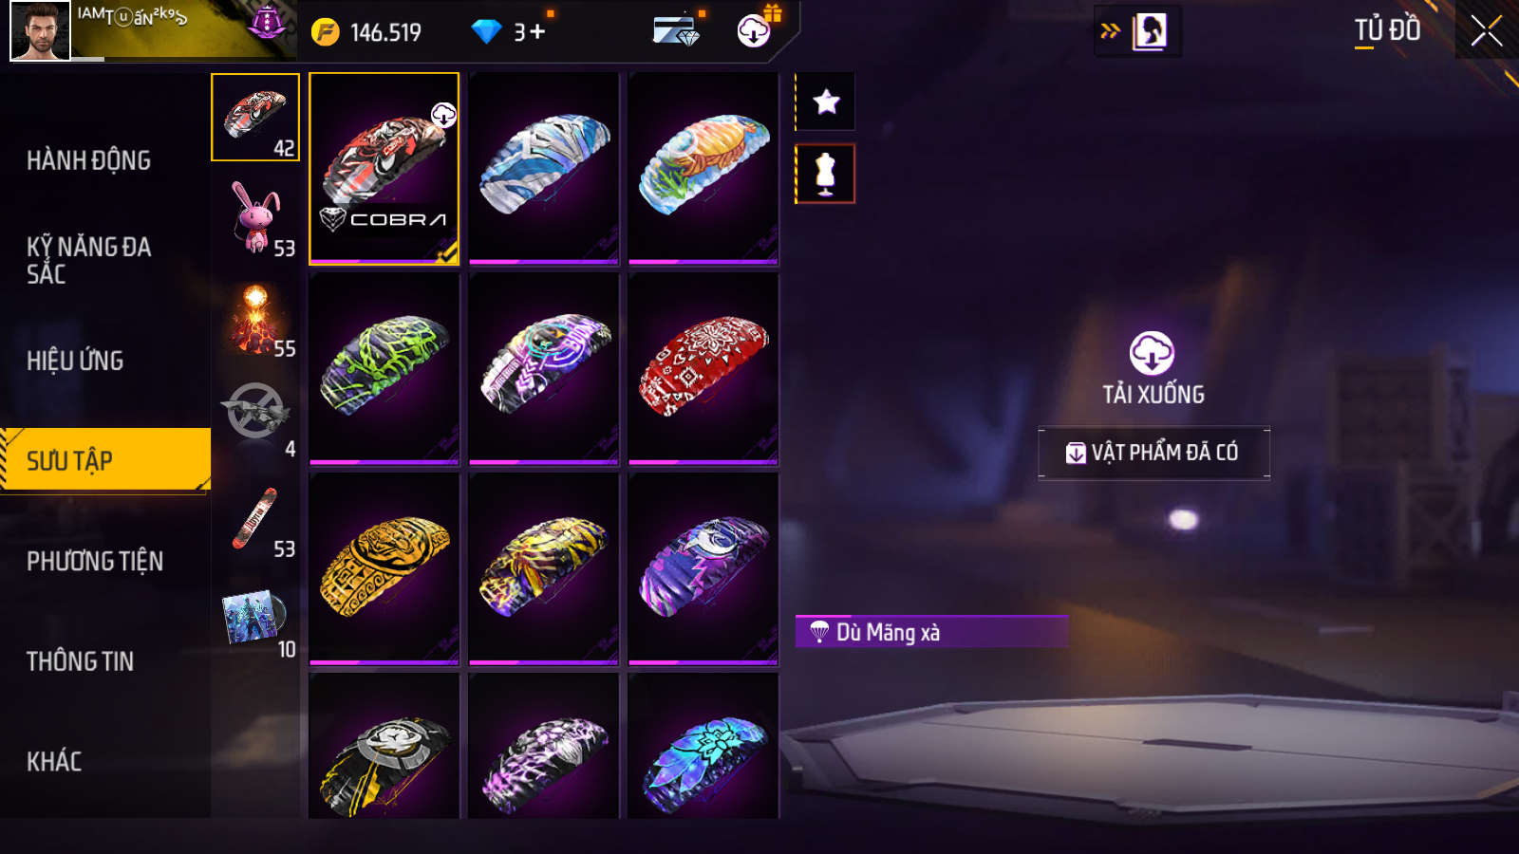Select the star favorites filter
The height and width of the screenshot is (854, 1519).
click(826, 102)
